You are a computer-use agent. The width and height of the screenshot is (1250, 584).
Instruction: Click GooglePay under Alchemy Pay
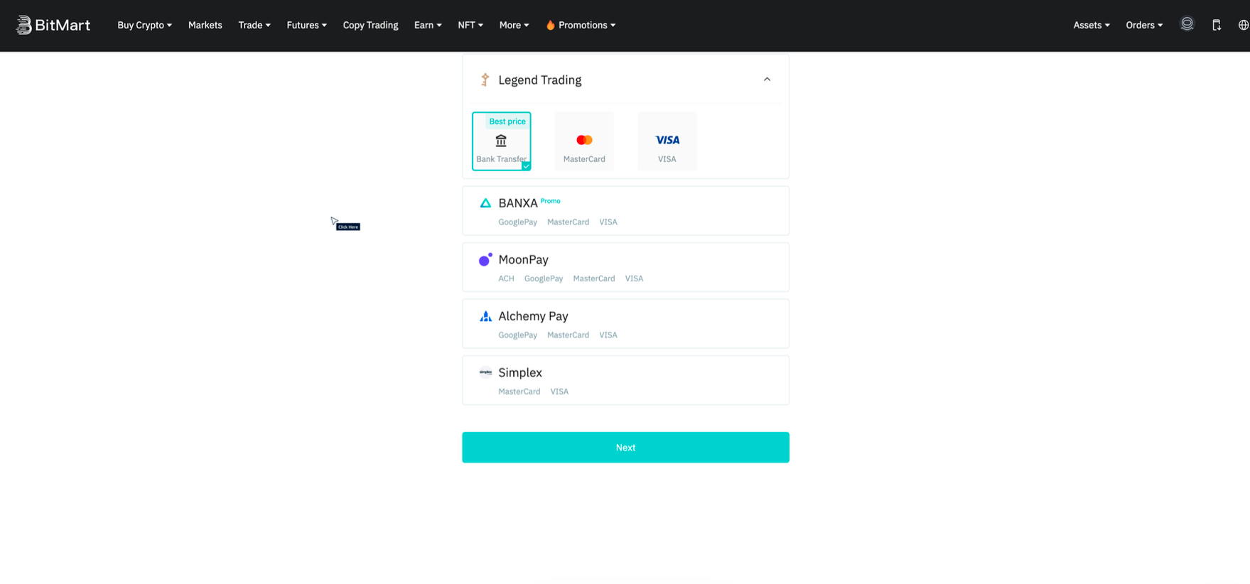coord(517,335)
